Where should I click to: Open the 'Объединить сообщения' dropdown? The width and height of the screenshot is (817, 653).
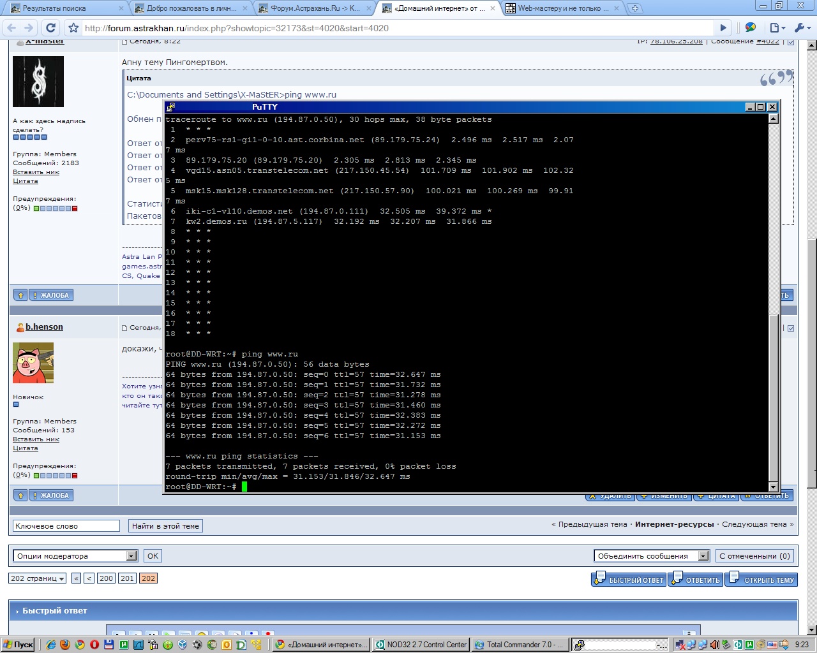(x=652, y=556)
